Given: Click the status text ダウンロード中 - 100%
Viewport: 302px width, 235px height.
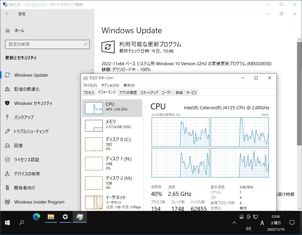Looking at the screenshot, I should pyautogui.click(x=131, y=70).
